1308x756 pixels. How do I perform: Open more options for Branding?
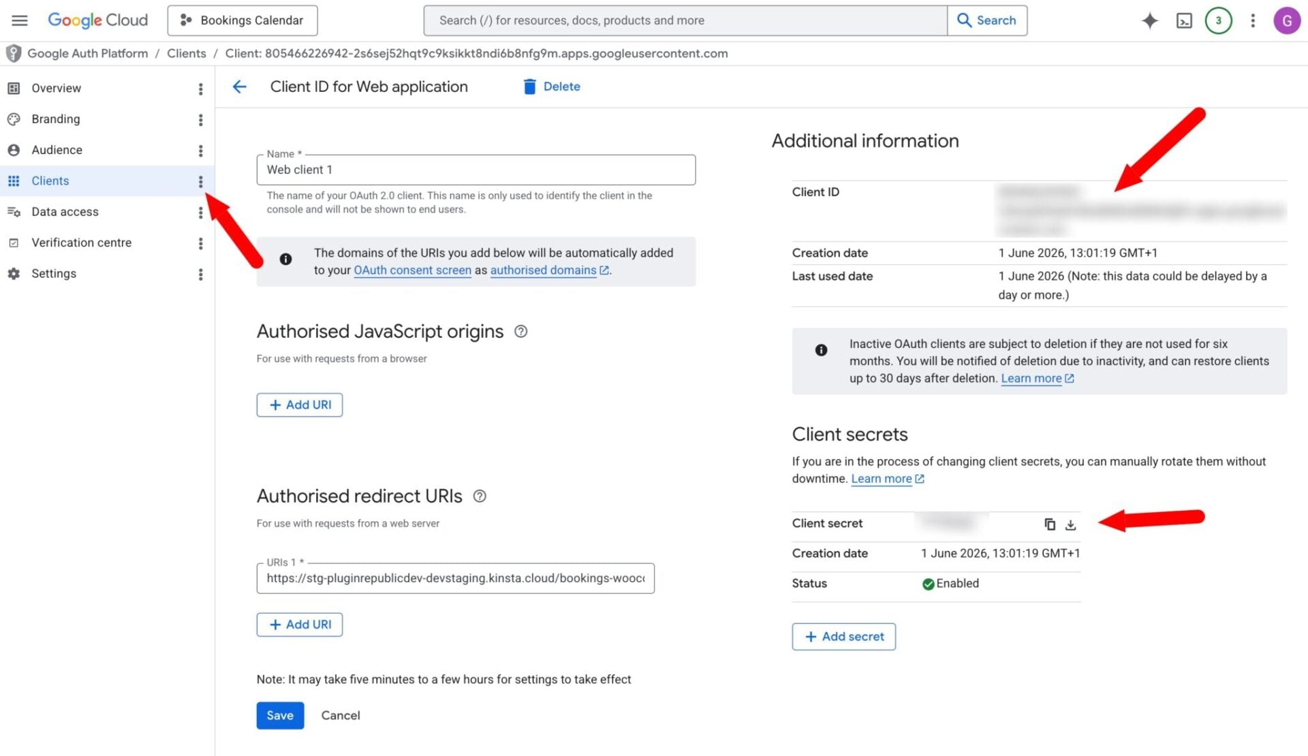point(200,120)
